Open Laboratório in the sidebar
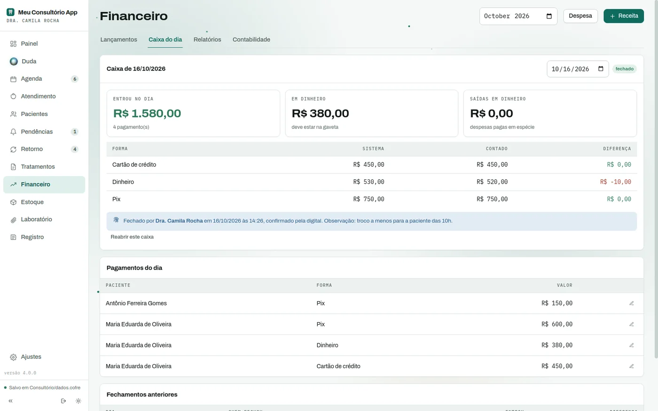This screenshot has width=658, height=411. (44, 219)
